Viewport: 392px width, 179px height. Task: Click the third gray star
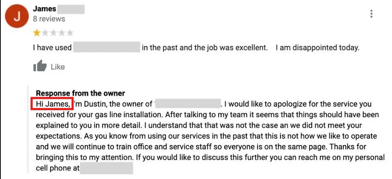(x=53, y=32)
